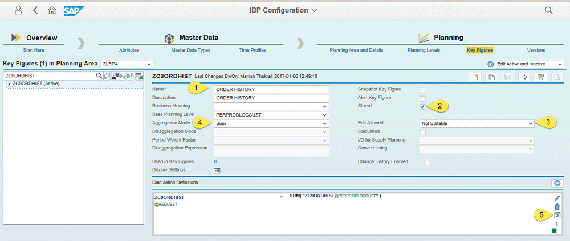Click the Master Data cube icon
Image resolution: width=570 pixels, height=241 pixels.
[x=169, y=38]
